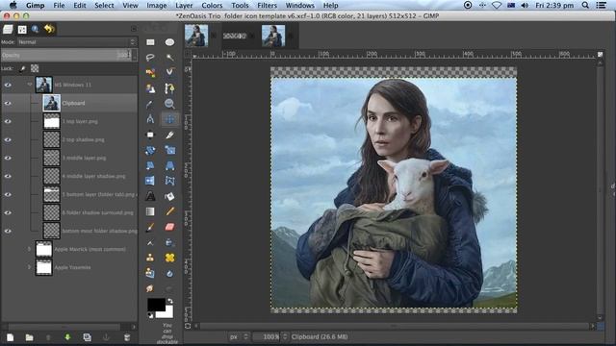Open the Layer menu
Viewport: 616px width, 346px height.
pos(184,6)
